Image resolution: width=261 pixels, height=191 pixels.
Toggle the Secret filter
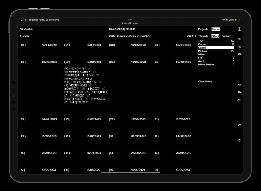tap(216, 48)
